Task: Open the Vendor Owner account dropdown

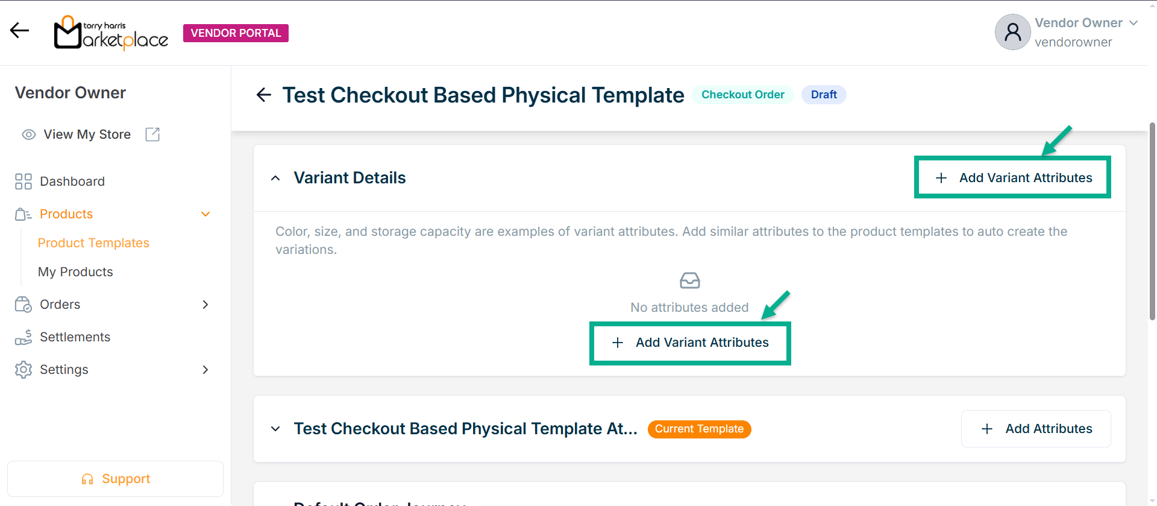Action: [x=1133, y=23]
